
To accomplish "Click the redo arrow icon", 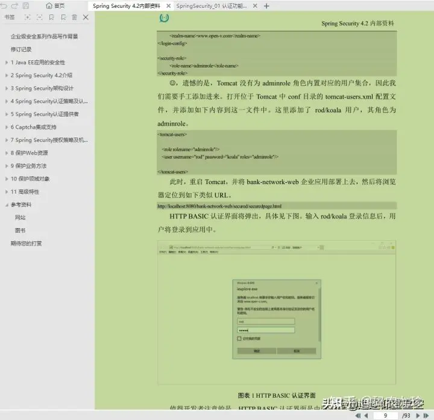I will tap(14, 5).
